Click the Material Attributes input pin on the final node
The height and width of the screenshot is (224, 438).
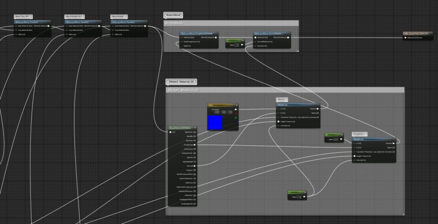click(x=404, y=38)
